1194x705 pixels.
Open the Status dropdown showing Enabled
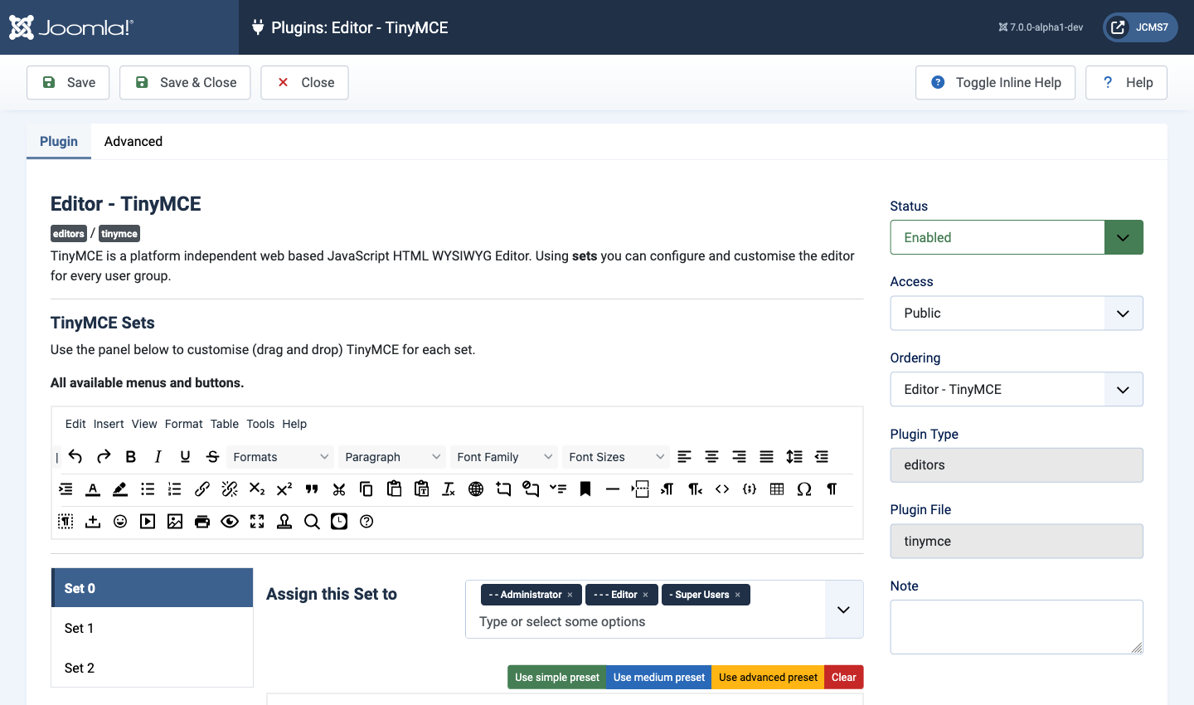click(x=1017, y=237)
